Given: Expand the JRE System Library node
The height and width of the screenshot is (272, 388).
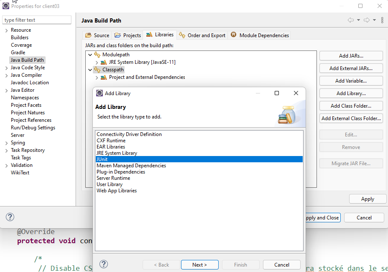Looking at the screenshot, I should [97, 62].
